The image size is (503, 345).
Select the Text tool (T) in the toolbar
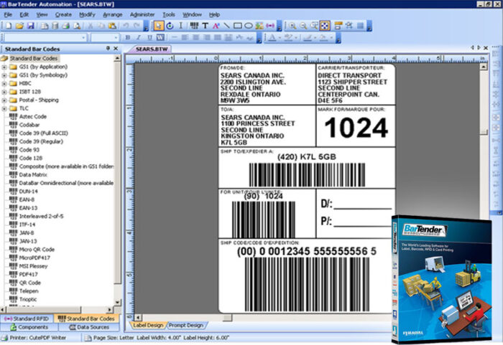(x=206, y=26)
